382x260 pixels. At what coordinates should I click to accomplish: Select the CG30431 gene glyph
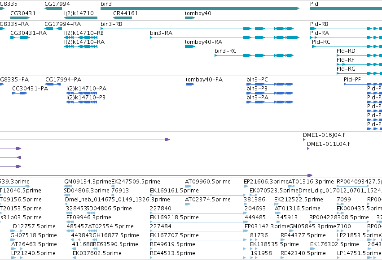coord(20,18)
